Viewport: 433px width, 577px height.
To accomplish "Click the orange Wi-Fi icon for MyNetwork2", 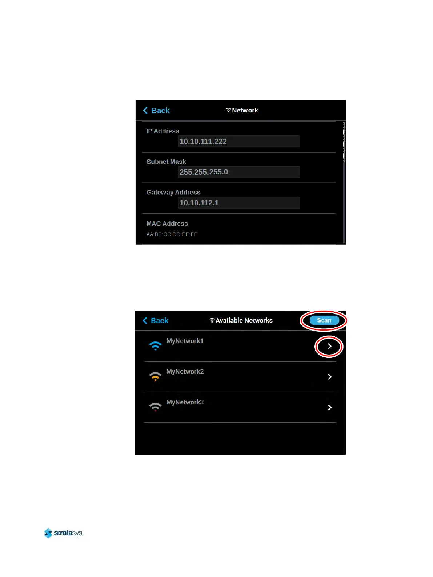I will [155, 376].
